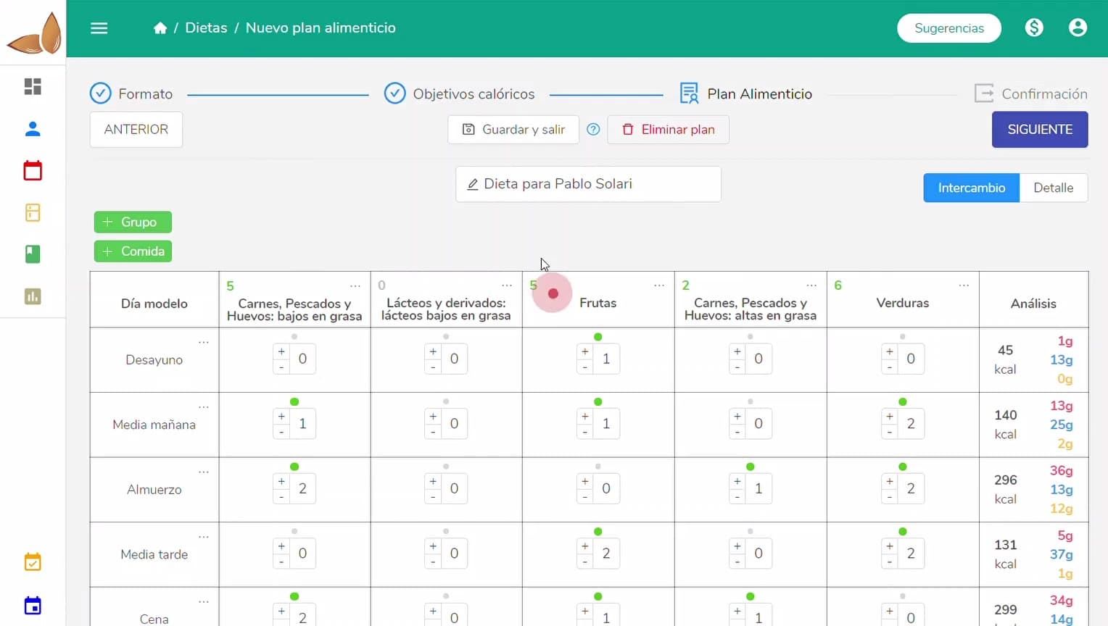
Task: Click the home icon in breadcrumb
Action: pyautogui.click(x=160, y=28)
